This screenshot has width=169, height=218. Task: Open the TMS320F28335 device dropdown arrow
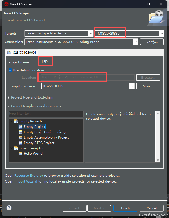point(162,34)
